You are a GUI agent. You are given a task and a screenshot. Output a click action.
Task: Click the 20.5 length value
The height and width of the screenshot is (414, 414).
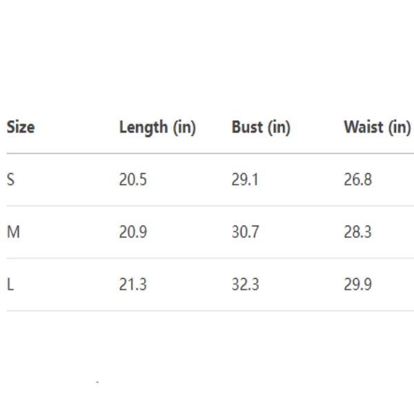133,180
